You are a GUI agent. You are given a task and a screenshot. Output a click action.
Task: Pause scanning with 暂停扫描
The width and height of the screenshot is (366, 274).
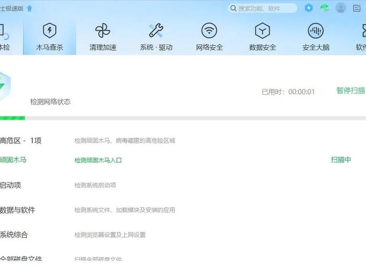coord(350,90)
